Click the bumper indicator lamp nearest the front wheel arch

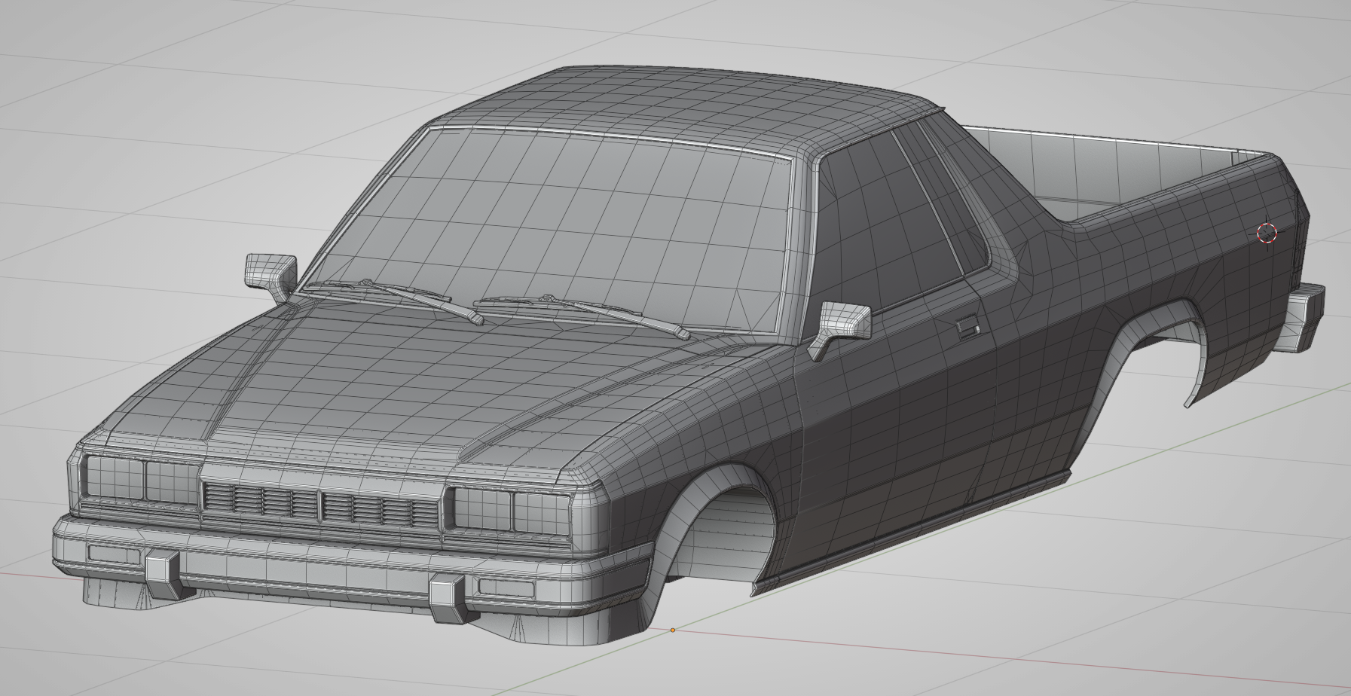(508, 588)
